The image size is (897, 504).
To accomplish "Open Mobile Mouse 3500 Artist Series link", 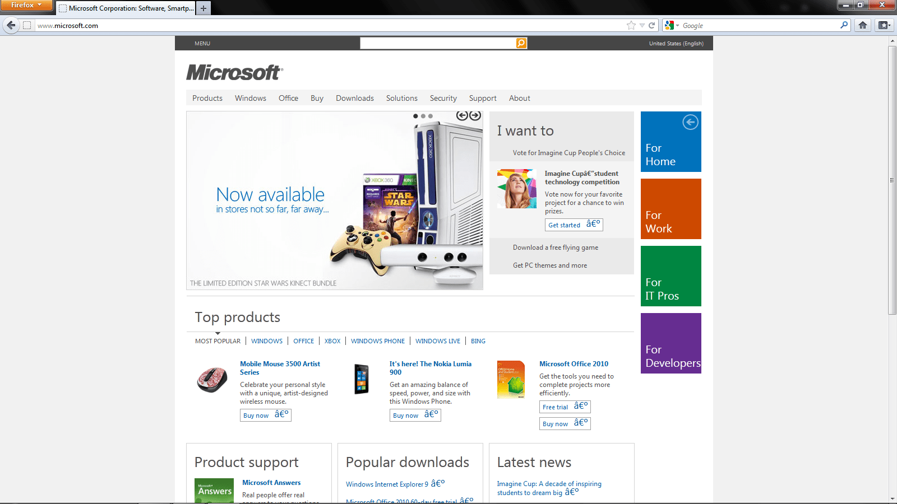I will [x=280, y=368].
